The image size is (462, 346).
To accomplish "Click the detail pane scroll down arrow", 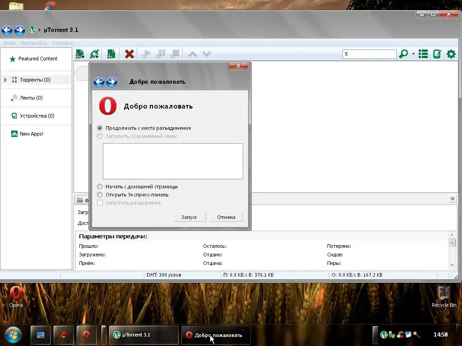I will pos(452,265).
